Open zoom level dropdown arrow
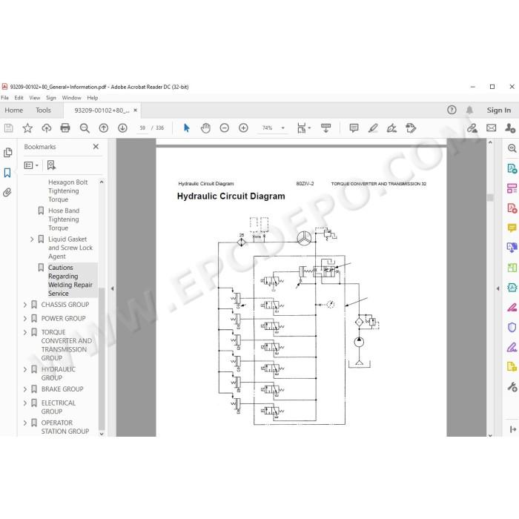519x519 pixels. click(x=283, y=128)
